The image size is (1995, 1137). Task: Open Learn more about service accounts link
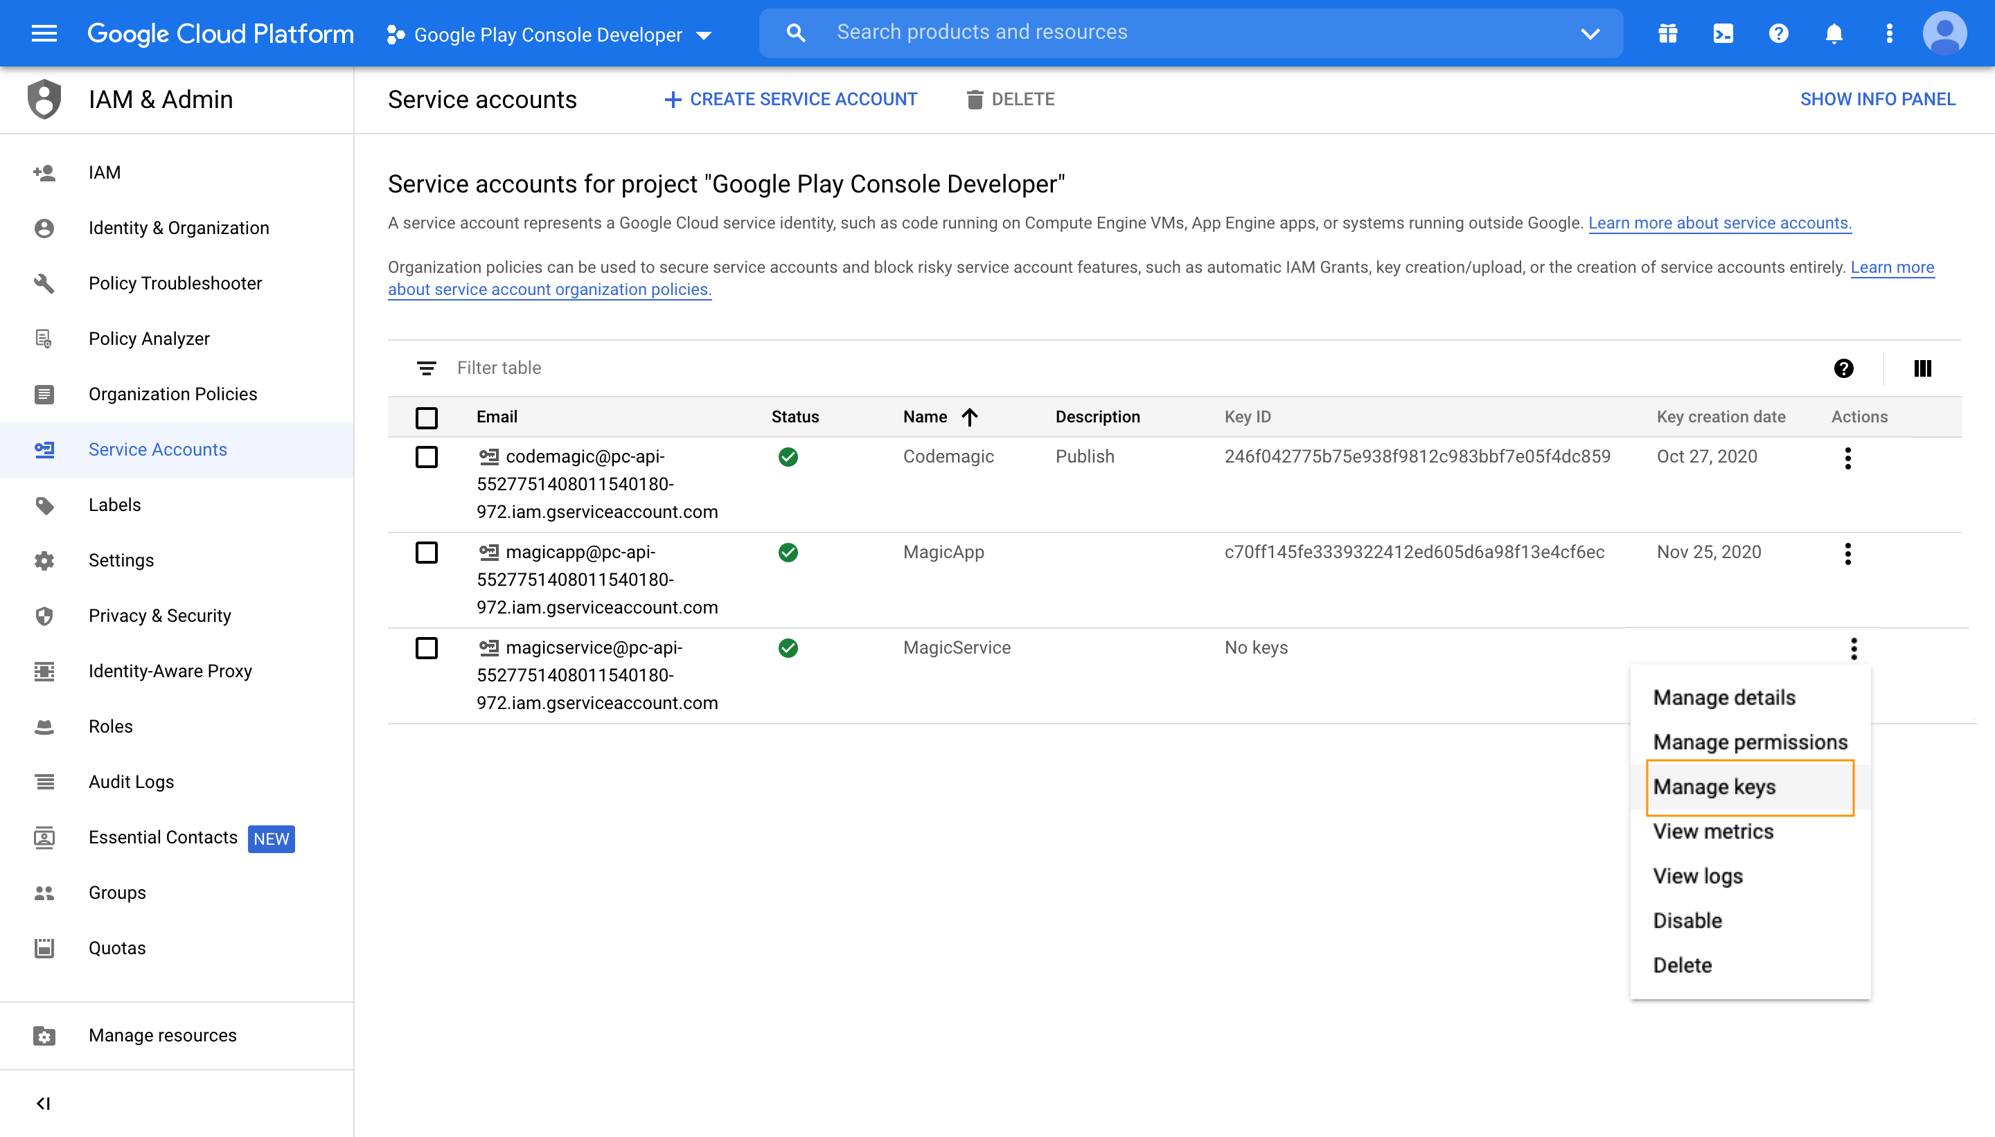(1719, 224)
